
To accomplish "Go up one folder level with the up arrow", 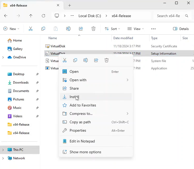I will [x=31, y=16].
